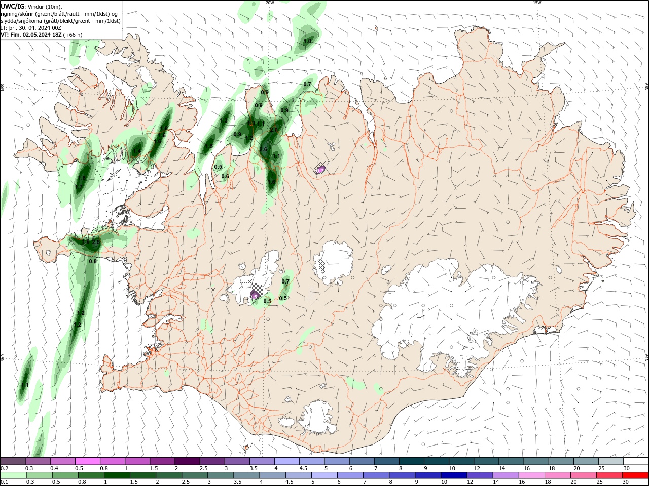The height and width of the screenshot is (486, 649).
Task: Click the 1.8 precipitation value over Breiðafjörður
Action: (x=82, y=178)
